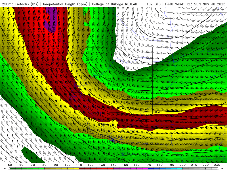
Task: Click the 130 value on the color scale
Action: [102, 165]
